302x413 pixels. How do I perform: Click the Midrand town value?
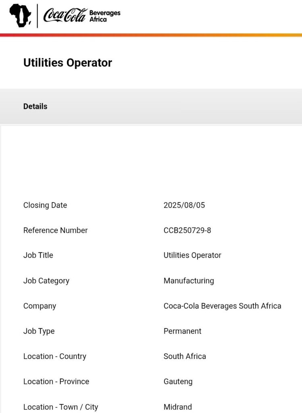coord(177,407)
